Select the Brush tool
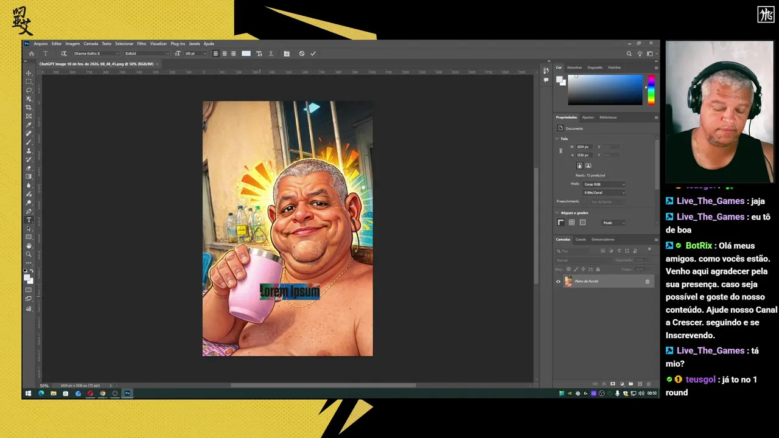Viewport: 779px width, 438px height. click(29, 141)
